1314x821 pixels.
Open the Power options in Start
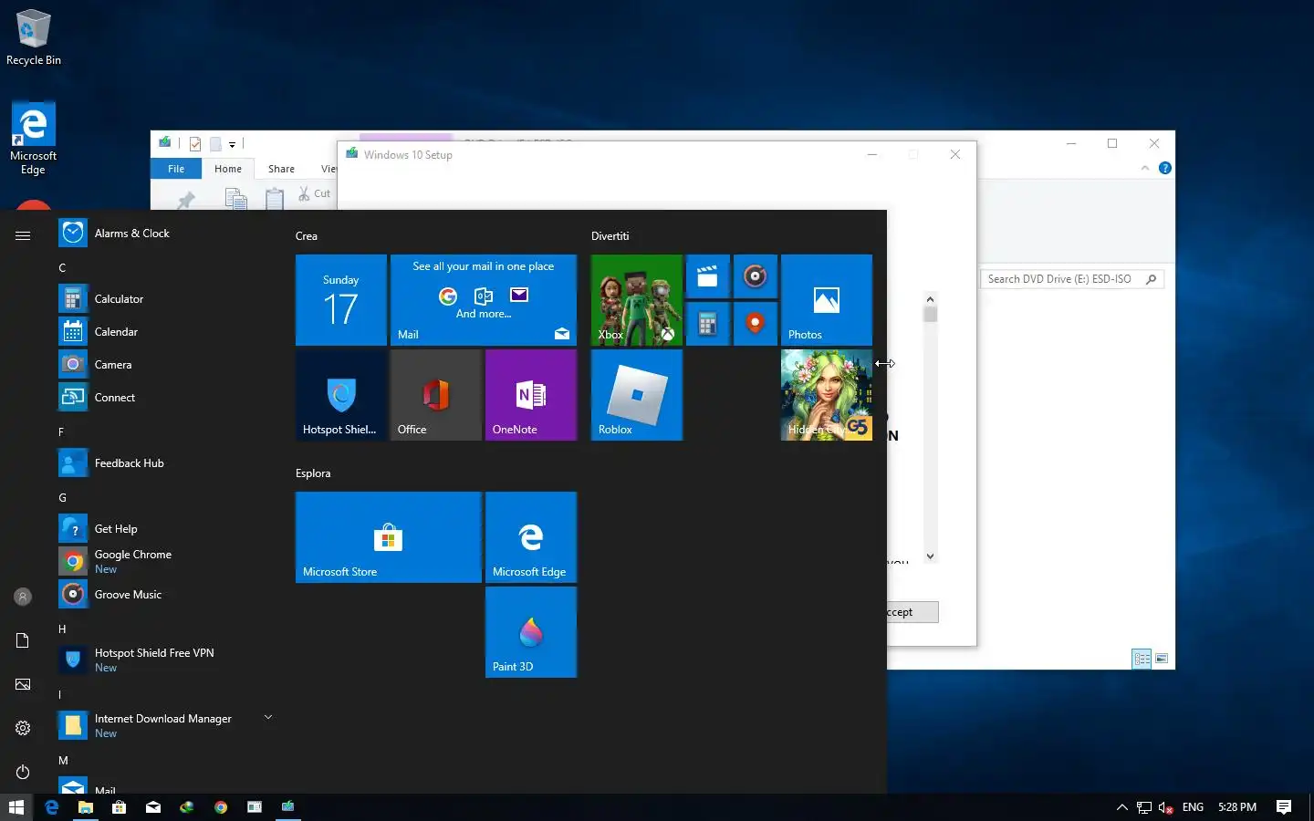23,772
